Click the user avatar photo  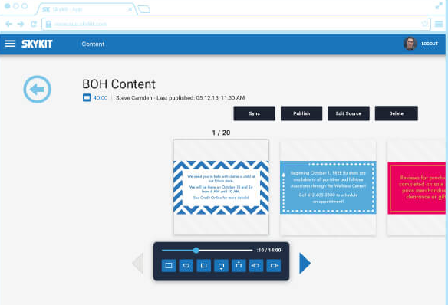[410, 44]
